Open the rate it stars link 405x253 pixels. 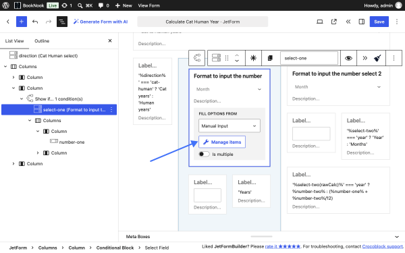pos(283,246)
